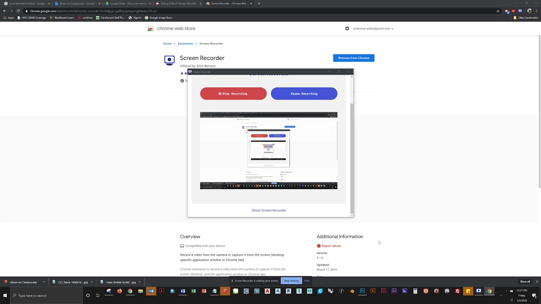Click the recording preview thumbnail
The image size is (541, 304).
(x=269, y=150)
